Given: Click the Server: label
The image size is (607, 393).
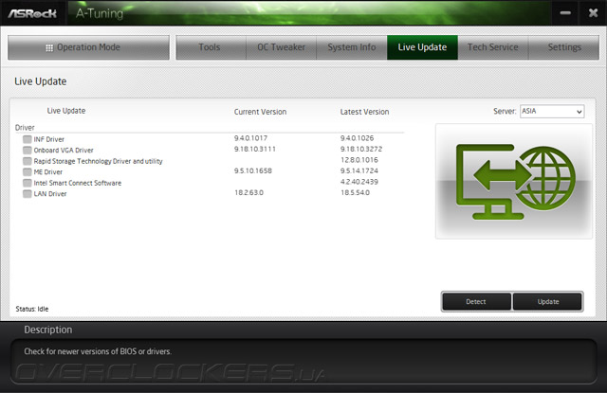Looking at the screenshot, I should point(505,112).
